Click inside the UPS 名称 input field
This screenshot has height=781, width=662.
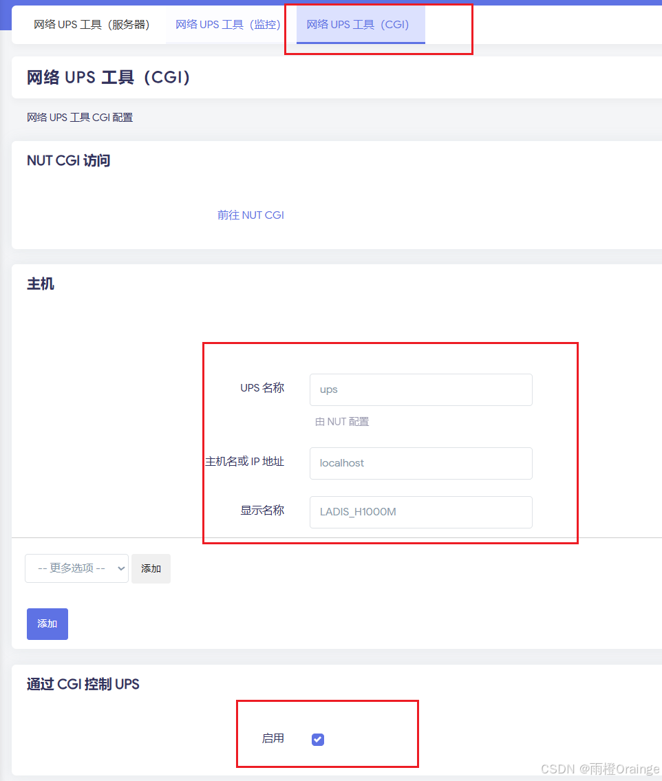click(420, 389)
